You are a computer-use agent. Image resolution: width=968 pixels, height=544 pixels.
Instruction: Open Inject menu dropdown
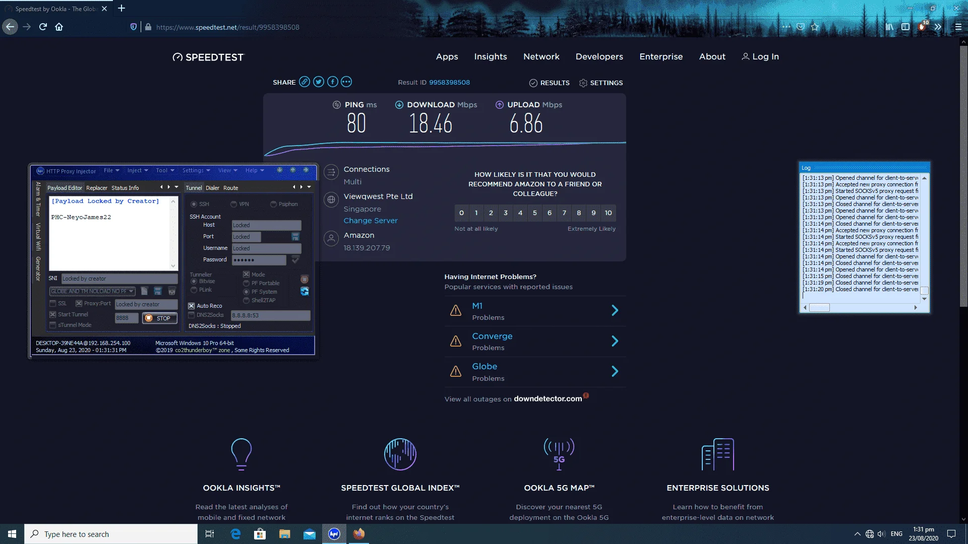tap(138, 170)
